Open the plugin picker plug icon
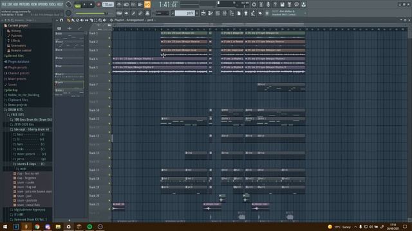The image size is (412, 231). tap(246, 13)
